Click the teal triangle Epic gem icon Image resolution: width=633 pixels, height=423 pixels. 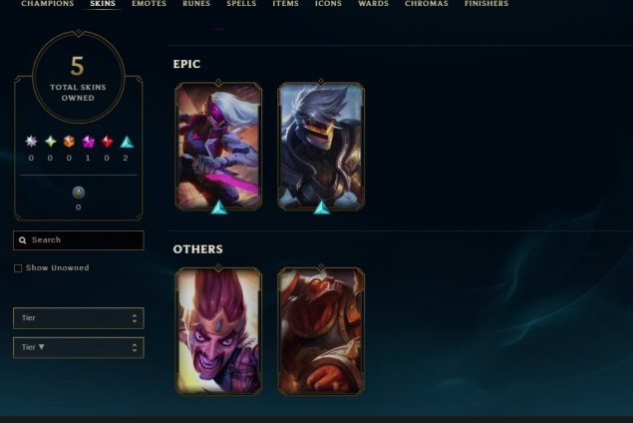pyautogui.click(x=127, y=142)
